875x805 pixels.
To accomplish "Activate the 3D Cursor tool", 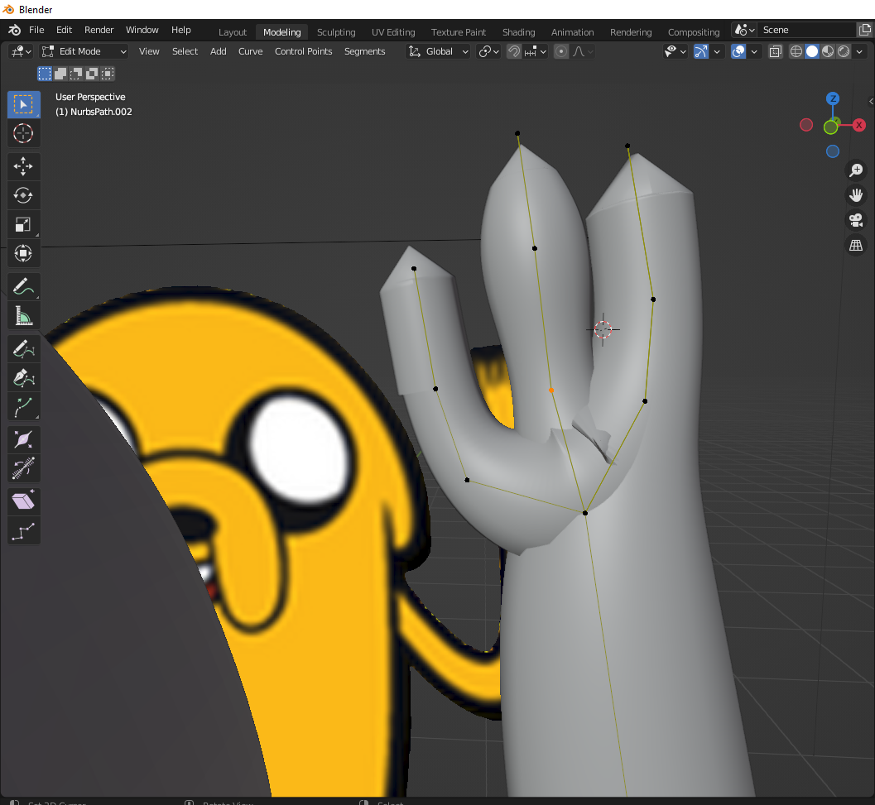I will (x=23, y=133).
